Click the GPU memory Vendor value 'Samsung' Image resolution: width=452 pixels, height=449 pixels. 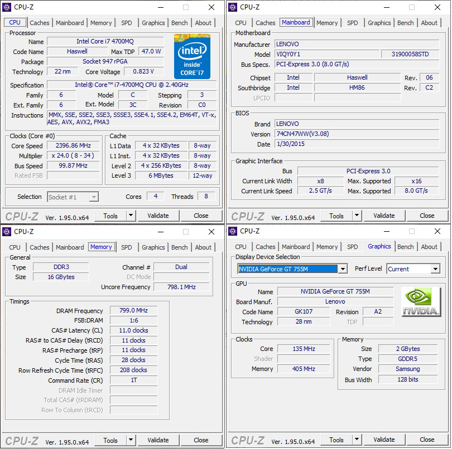pos(408,369)
